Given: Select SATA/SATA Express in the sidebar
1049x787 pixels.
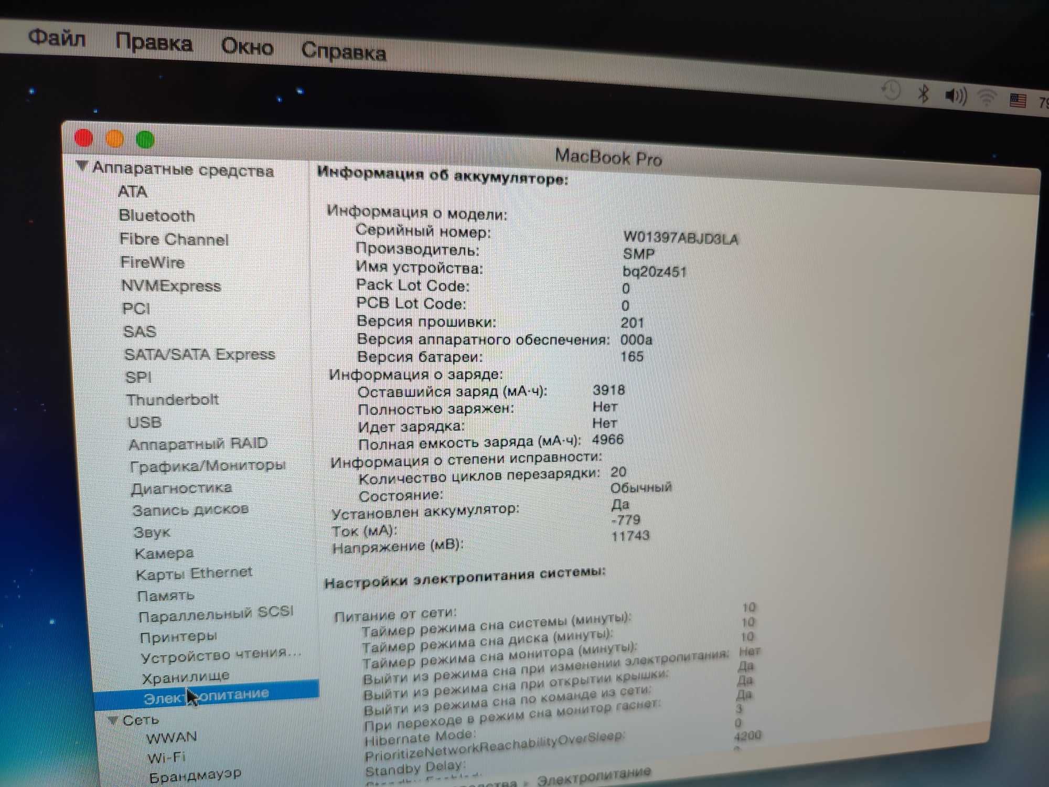Looking at the screenshot, I should 199,355.
